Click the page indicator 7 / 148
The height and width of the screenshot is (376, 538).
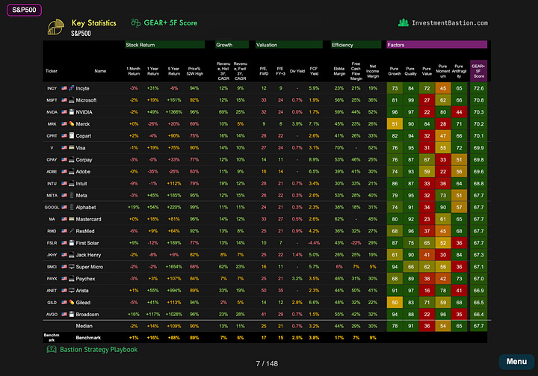(x=267, y=363)
